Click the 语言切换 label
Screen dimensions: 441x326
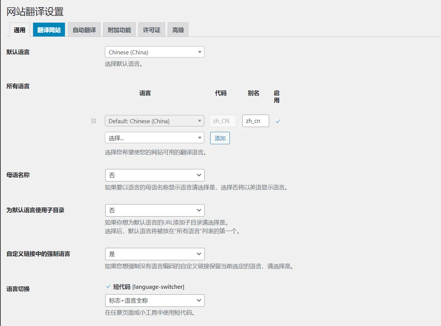(18, 289)
